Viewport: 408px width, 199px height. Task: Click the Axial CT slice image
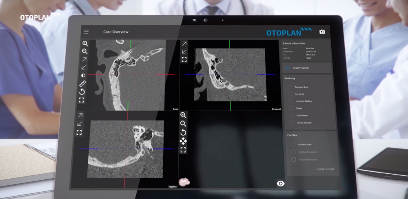pos(131,75)
